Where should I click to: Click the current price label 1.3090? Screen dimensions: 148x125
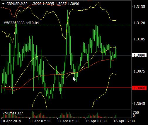pyautogui.click(x=139, y=55)
